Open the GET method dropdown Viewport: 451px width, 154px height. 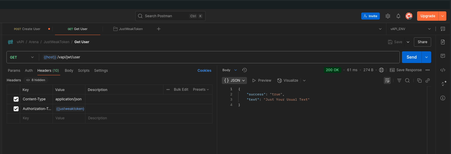22,57
